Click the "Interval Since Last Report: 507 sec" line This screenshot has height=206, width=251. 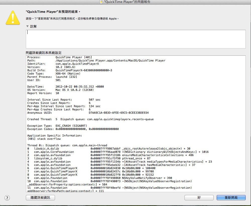(64, 100)
